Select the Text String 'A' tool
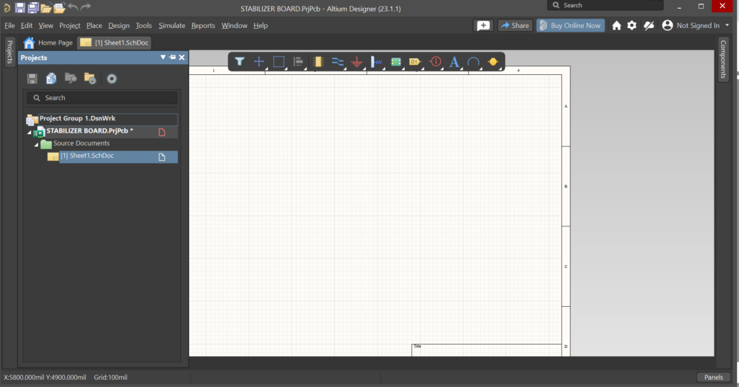The width and height of the screenshot is (739, 387). pos(454,62)
